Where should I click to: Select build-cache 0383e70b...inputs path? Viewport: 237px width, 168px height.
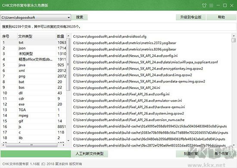[150, 133]
